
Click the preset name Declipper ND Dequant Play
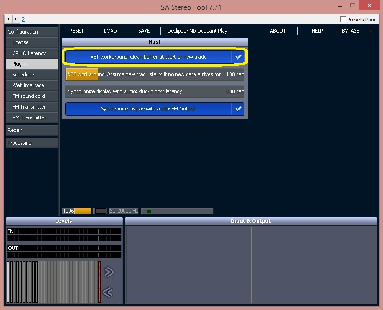click(197, 31)
